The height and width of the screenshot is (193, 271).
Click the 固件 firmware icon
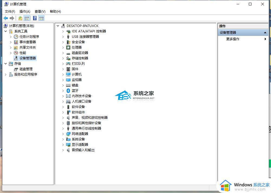pos(68,69)
